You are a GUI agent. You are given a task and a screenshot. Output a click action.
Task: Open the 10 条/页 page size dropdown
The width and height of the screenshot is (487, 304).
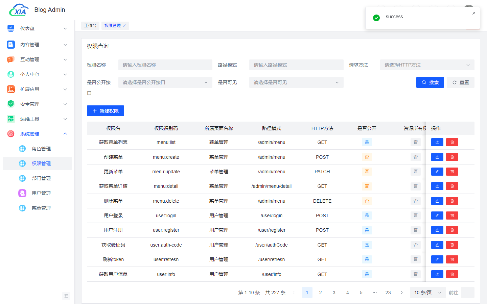tap(428, 293)
